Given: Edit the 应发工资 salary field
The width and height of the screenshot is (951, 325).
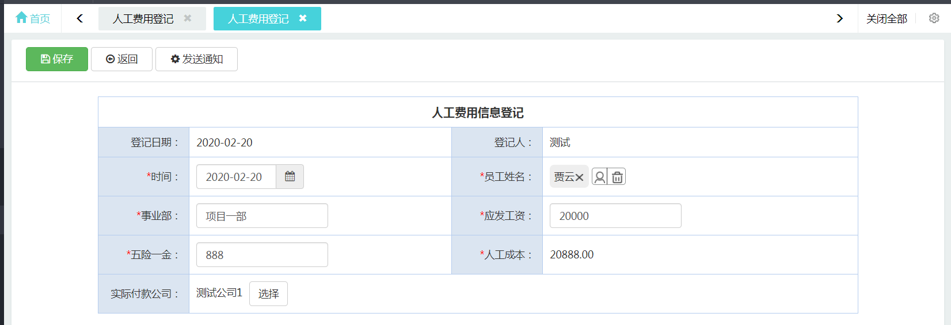Looking at the screenshot, I should point(615,216).
